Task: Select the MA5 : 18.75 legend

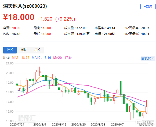Action: (x=20, y=58)
